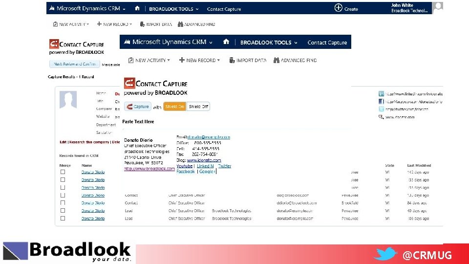
Task: Open the Edit link under contact
Action: tap(63, 142)
